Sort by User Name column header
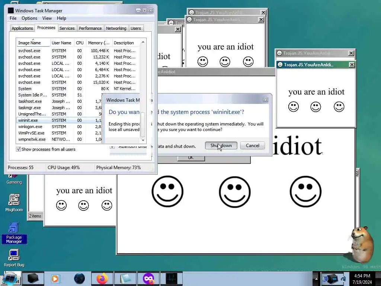The image size is (381, 286). pos(61,43)
